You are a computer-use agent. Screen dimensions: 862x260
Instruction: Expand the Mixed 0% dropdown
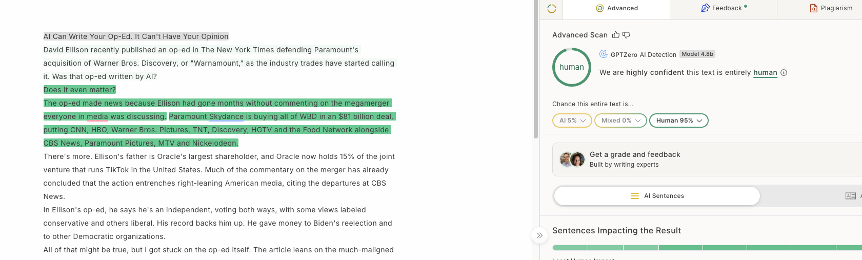[620, 121]
